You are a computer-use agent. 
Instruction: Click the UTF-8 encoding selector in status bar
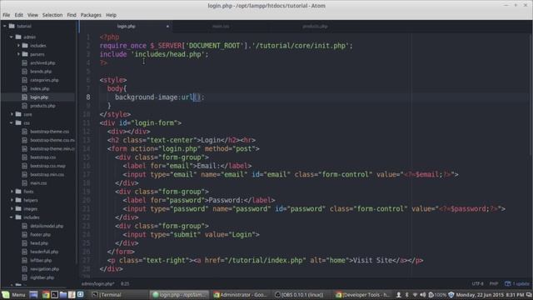(477, 283)
